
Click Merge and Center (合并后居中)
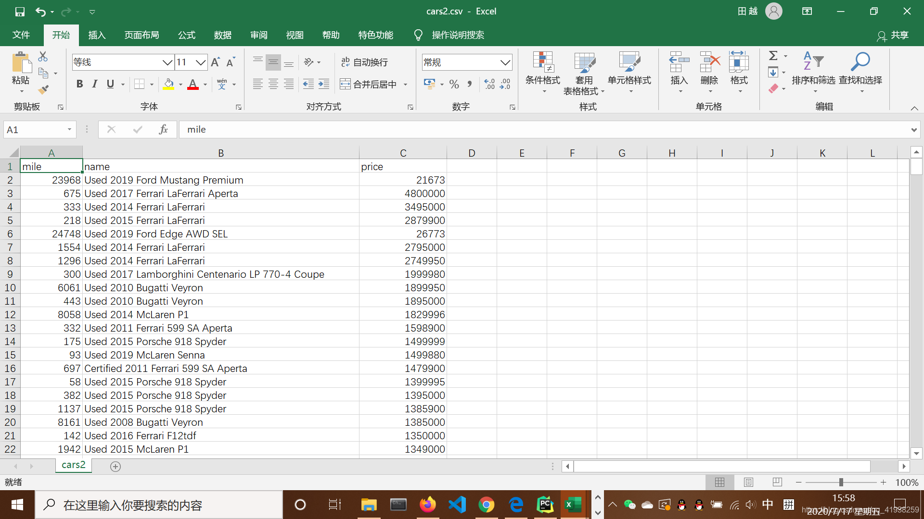tap(369, 85)
